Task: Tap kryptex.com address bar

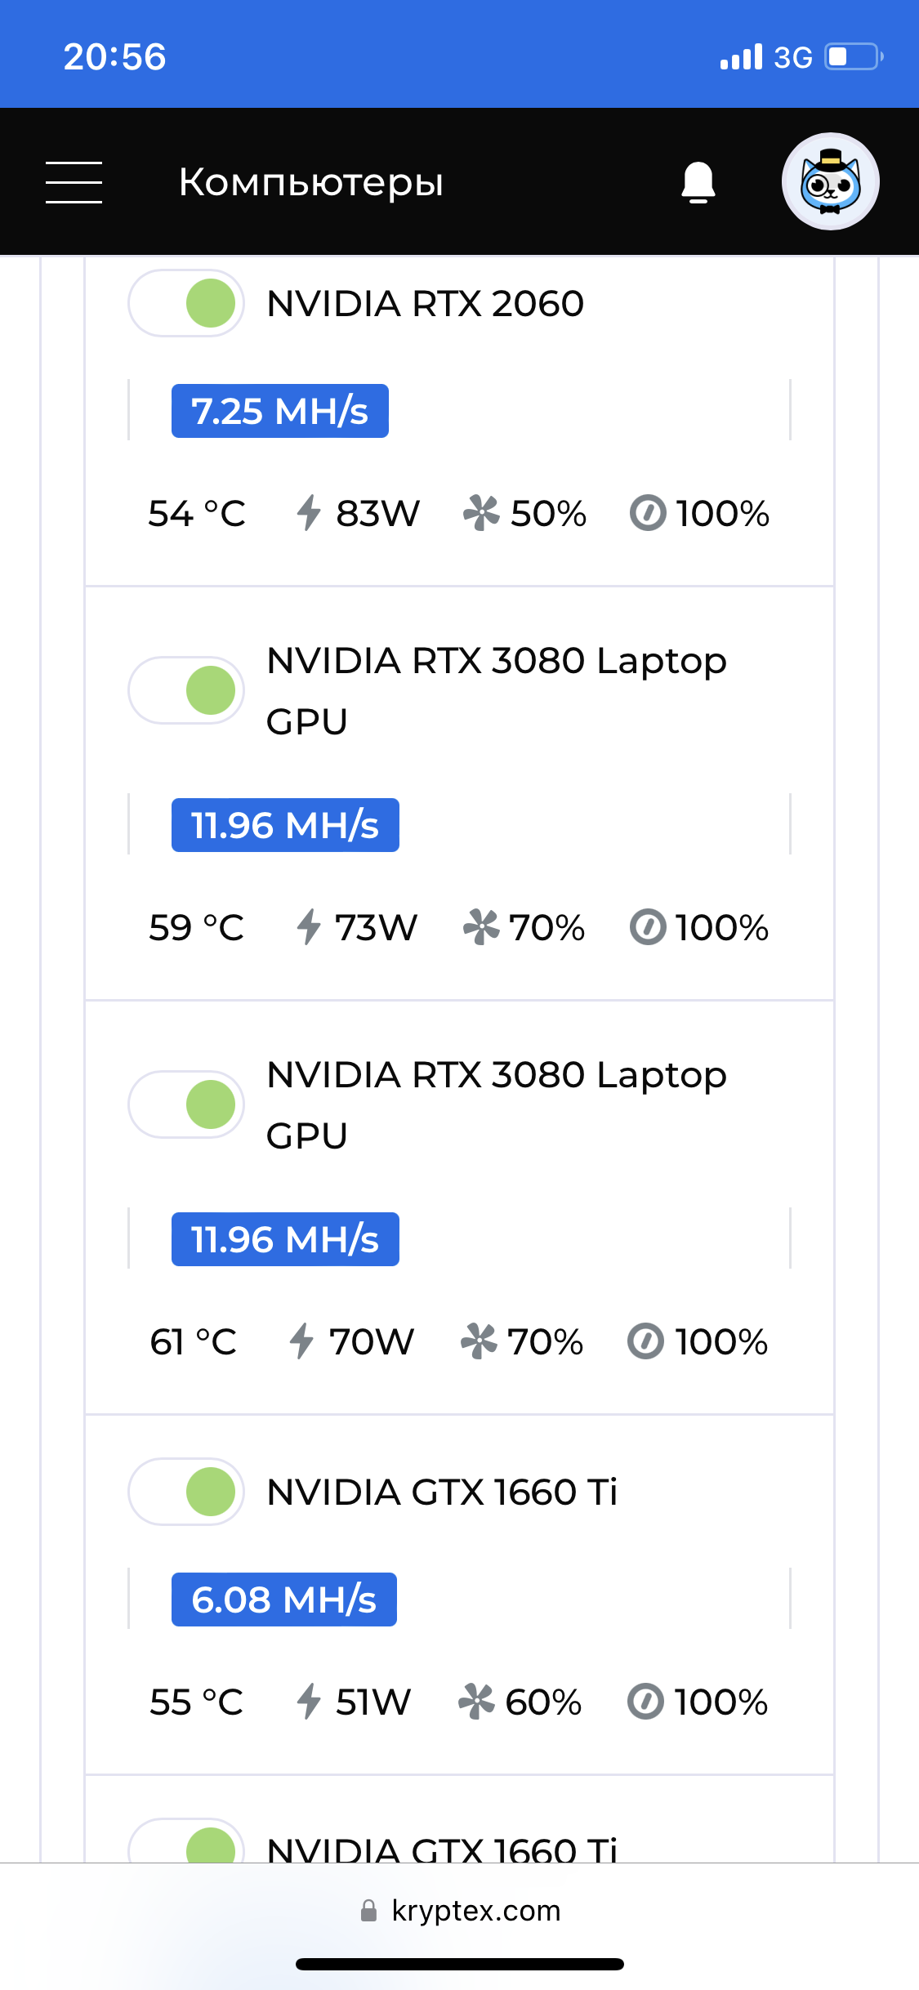Action: coord(460,1911)
